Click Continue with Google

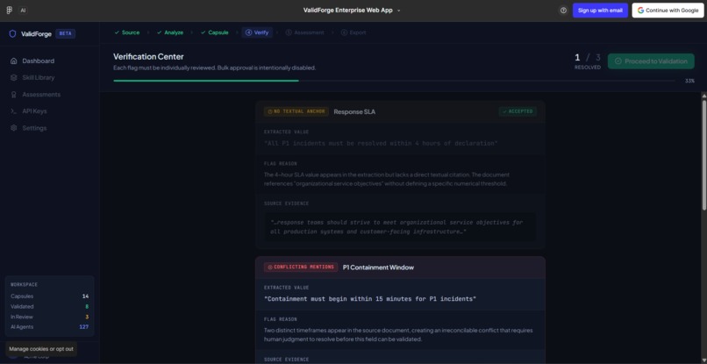tap(668, 11)
